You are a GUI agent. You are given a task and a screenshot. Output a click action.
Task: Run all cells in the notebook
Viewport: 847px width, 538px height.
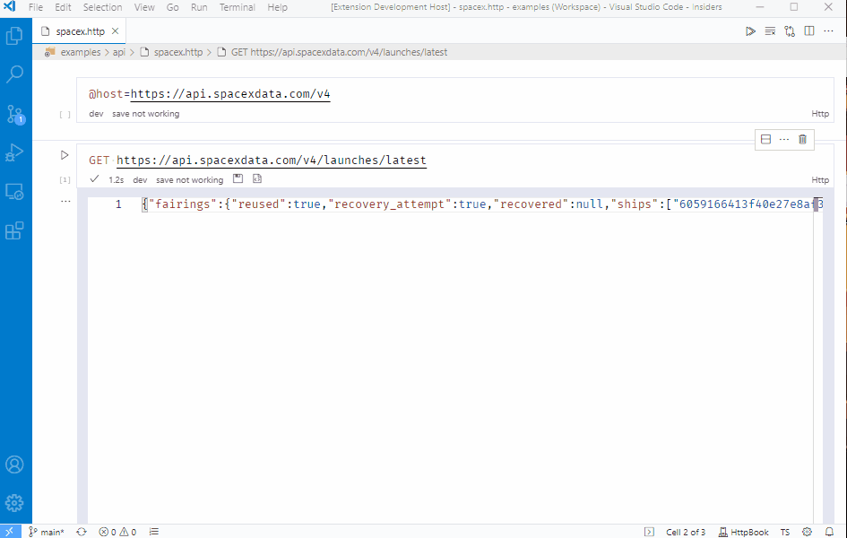[x=750, y=30]
